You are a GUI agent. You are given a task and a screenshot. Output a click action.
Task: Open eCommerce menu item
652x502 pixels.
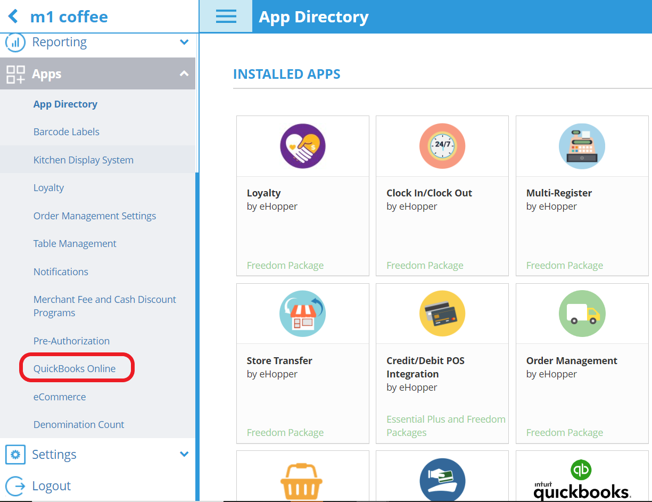tap(60, 397)
